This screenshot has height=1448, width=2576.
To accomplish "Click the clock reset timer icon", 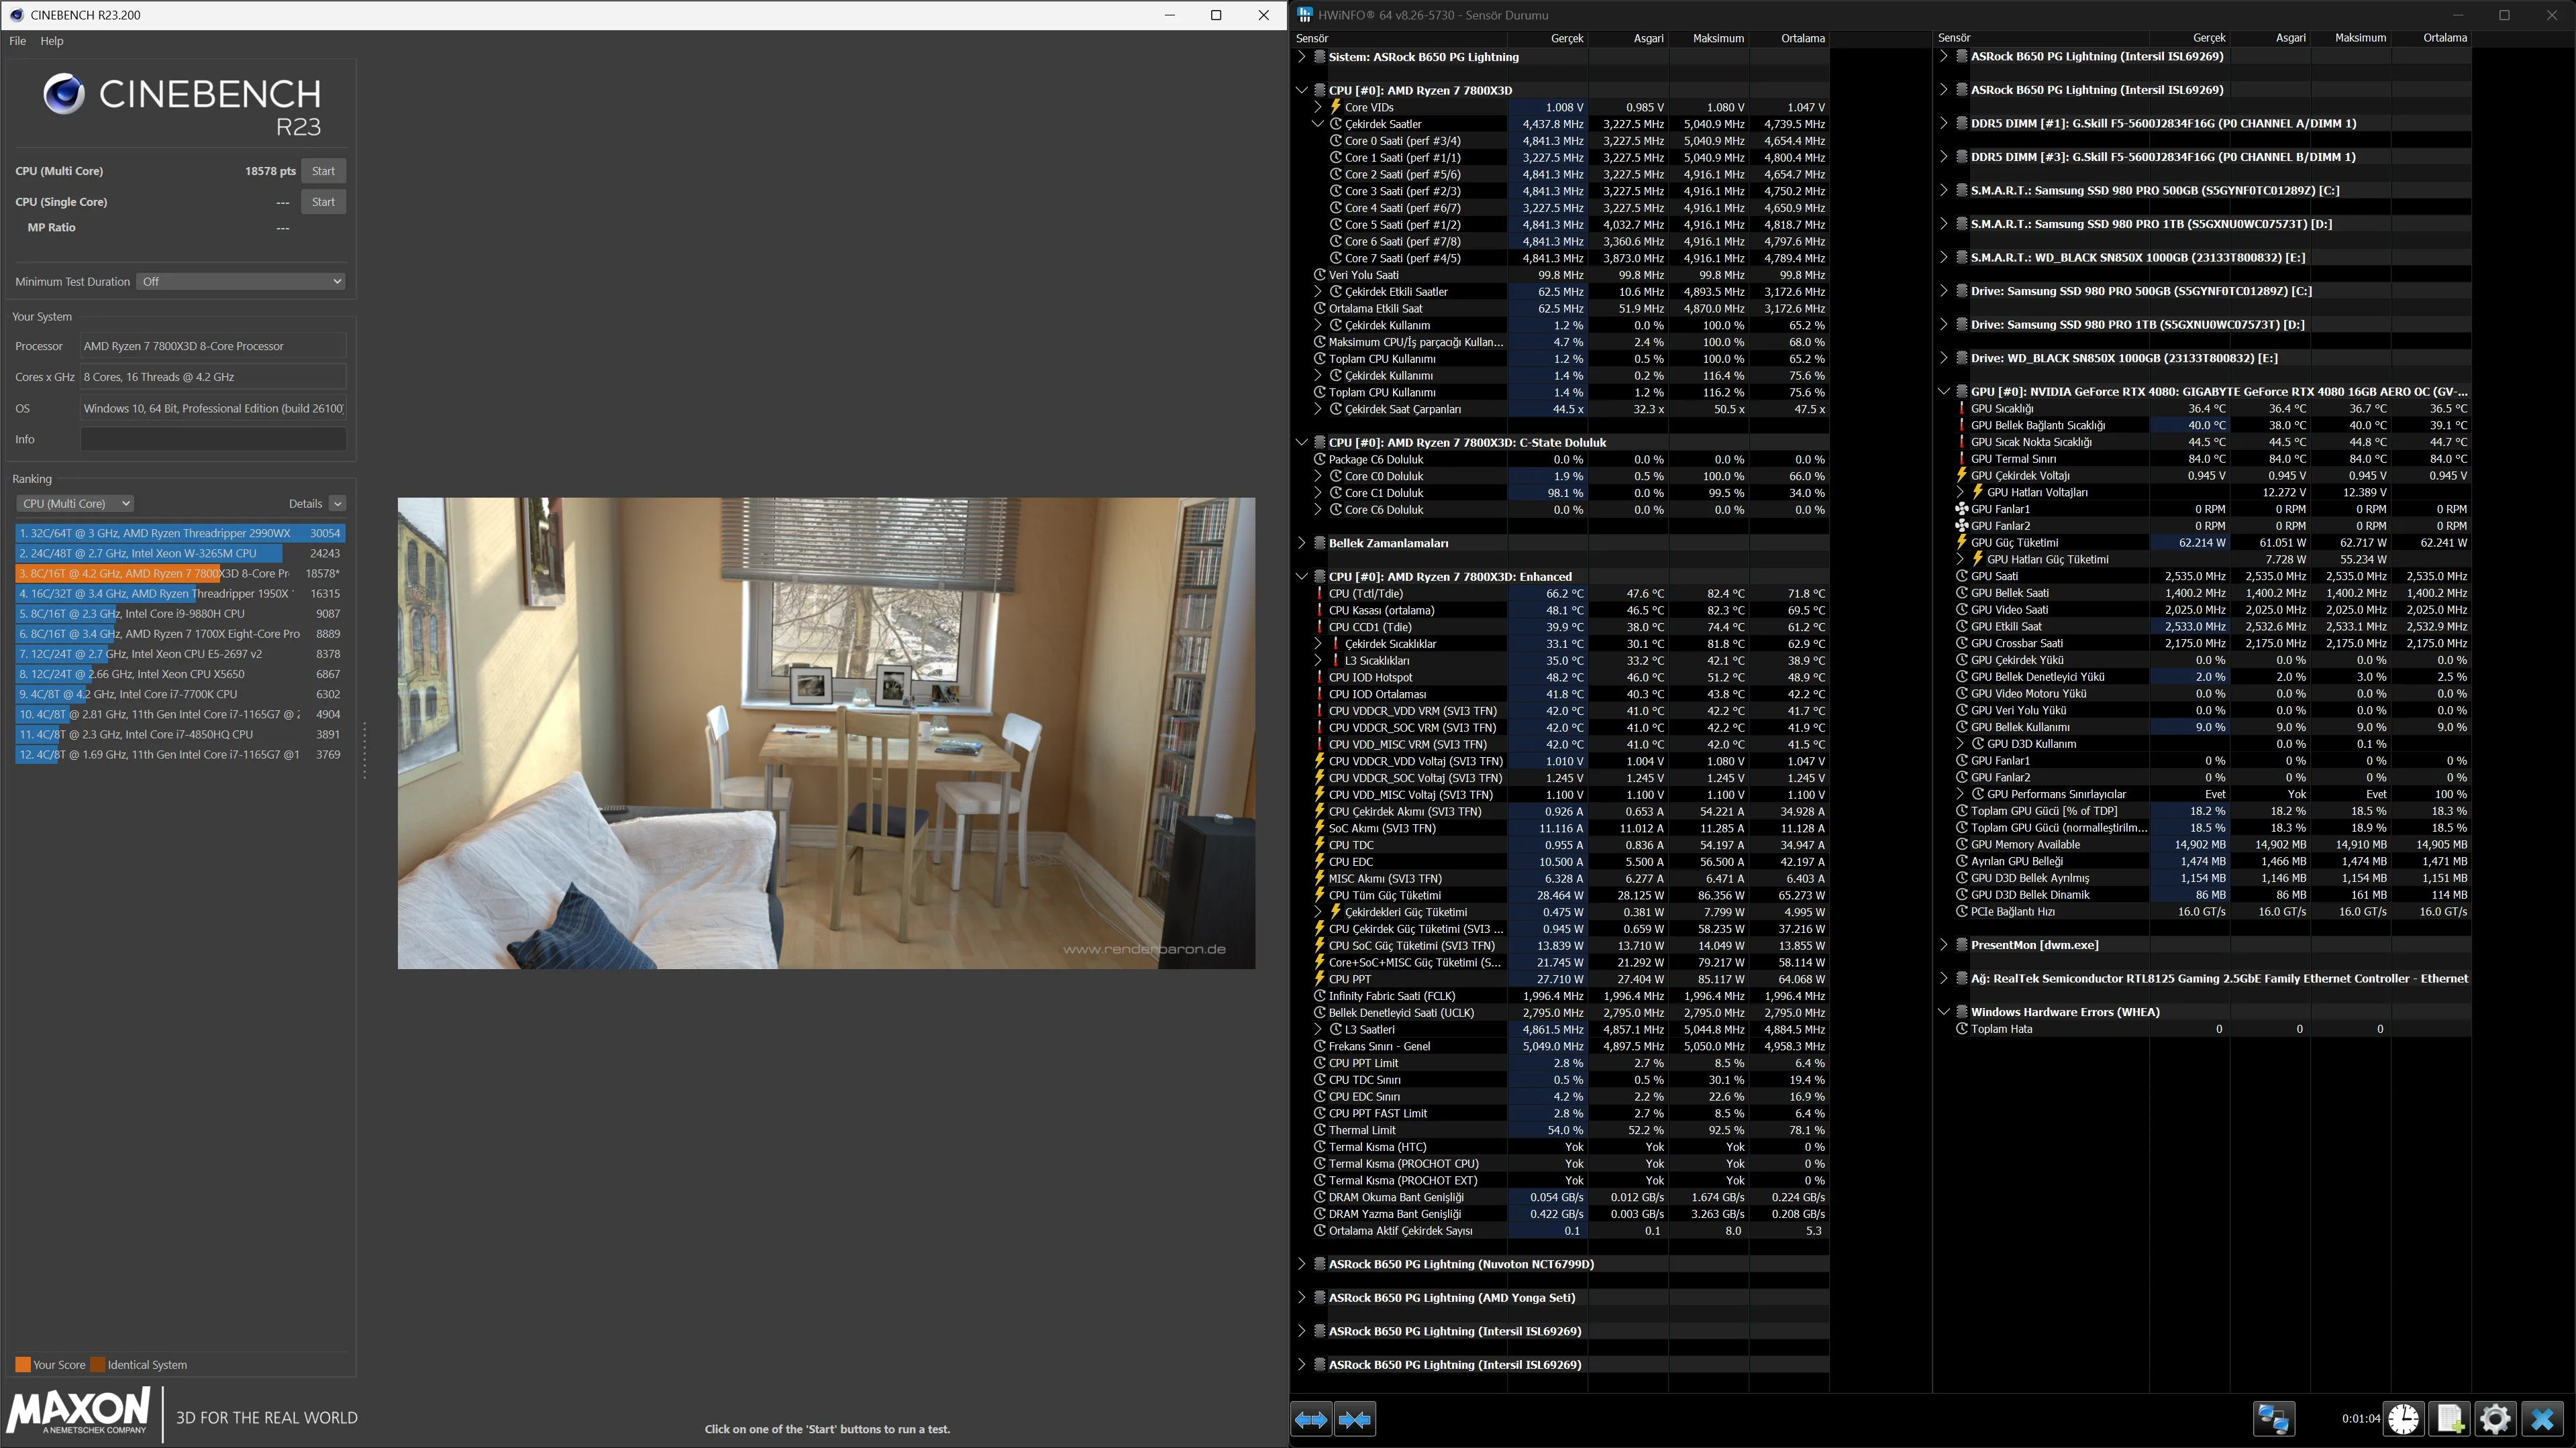I will [x=2403, y=1419].
